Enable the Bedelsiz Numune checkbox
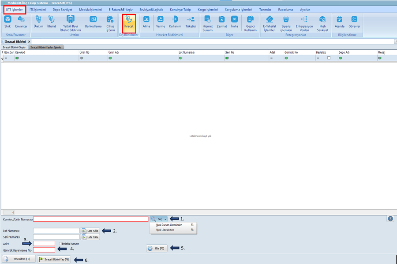Screen dimensions: 397x264 [x=60, y=243]
